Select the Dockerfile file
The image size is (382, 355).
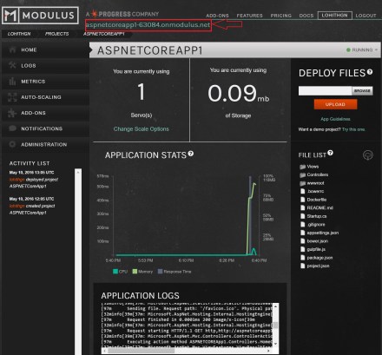[313, 200]
